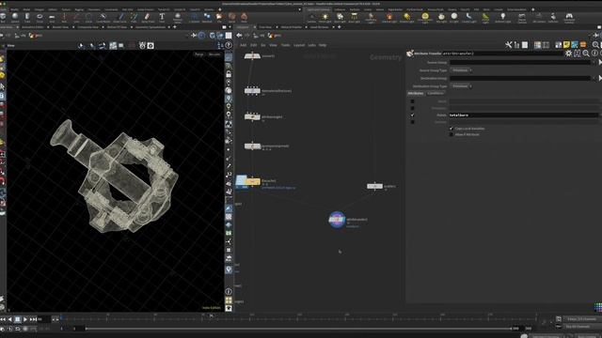Select the Grid shelf tool

[x=52, y=17]
